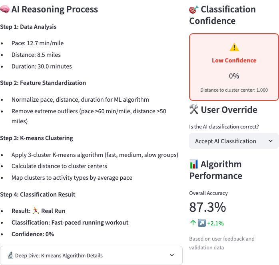Click the Step 3: K-means Clustering heading
Viewport: 279px width, 265px height.
click(36, 138)
